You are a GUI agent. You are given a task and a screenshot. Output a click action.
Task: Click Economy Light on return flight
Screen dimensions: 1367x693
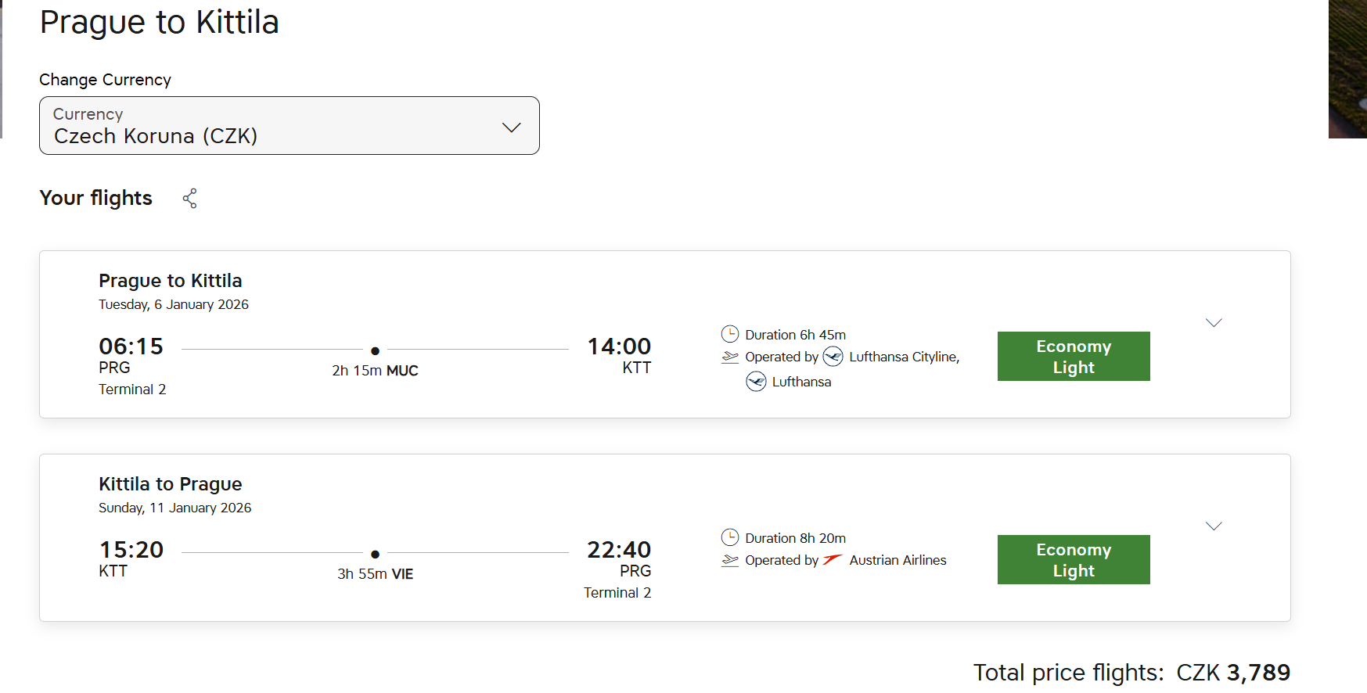(x=1073, y=560)
